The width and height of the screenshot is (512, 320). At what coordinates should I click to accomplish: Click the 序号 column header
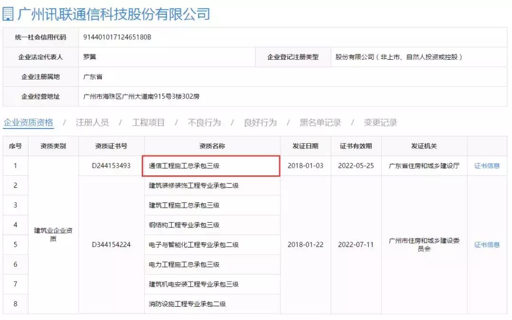[x=15, y=146]
